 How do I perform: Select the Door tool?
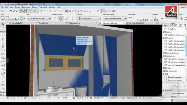pyautogui.click(x=3, y=39)
